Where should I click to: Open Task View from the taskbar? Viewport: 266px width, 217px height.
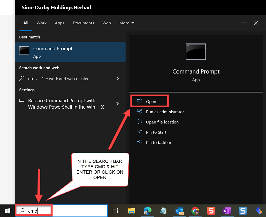pyautogui.click(x=115, y=211)
